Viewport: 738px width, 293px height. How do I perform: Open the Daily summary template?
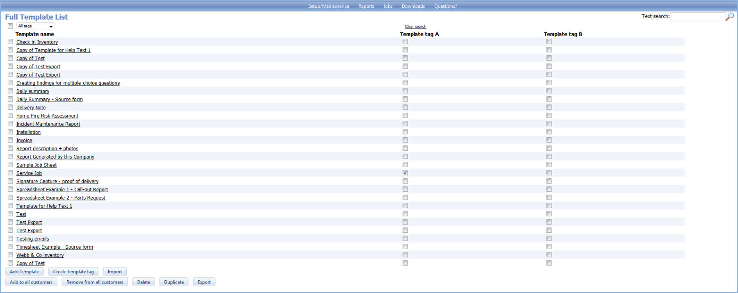[33, 91]
